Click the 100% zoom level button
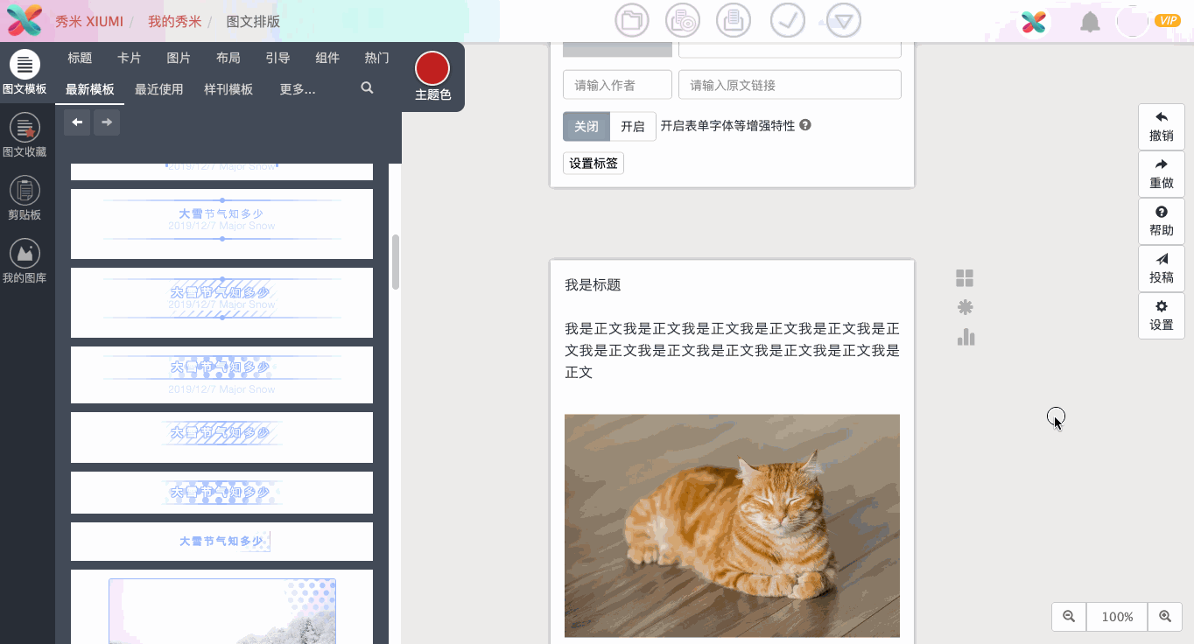Image resolution: width=1194 pixels, height=644 pixels. click(x=1117, y=617)
